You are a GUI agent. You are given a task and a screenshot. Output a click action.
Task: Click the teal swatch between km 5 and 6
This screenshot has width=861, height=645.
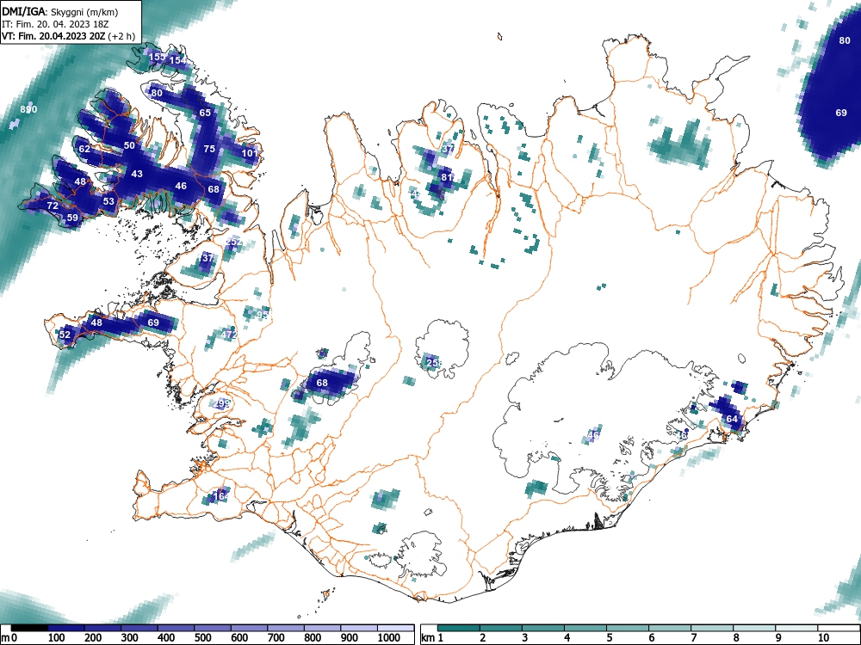coord(629,627)
